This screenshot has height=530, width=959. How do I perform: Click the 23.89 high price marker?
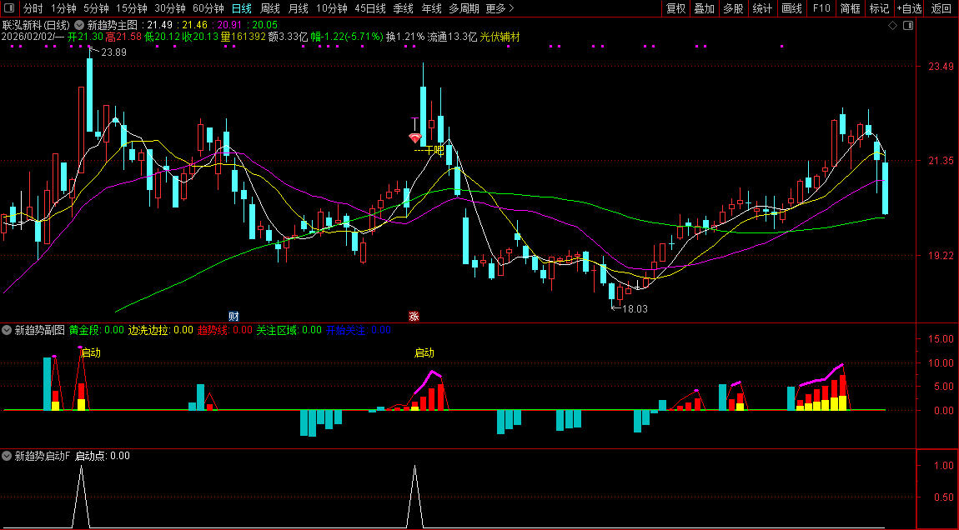pyautogui.click(x=113, y=52)
